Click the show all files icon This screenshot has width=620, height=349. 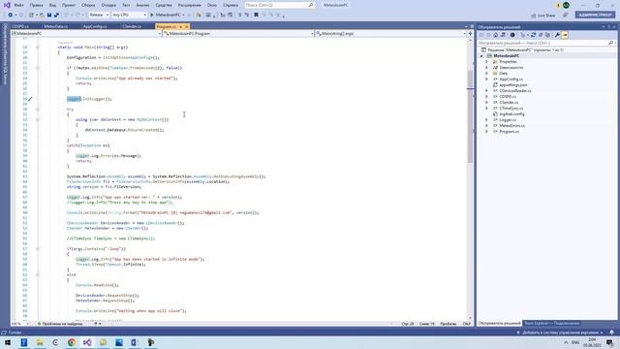[x=547, y=35]
